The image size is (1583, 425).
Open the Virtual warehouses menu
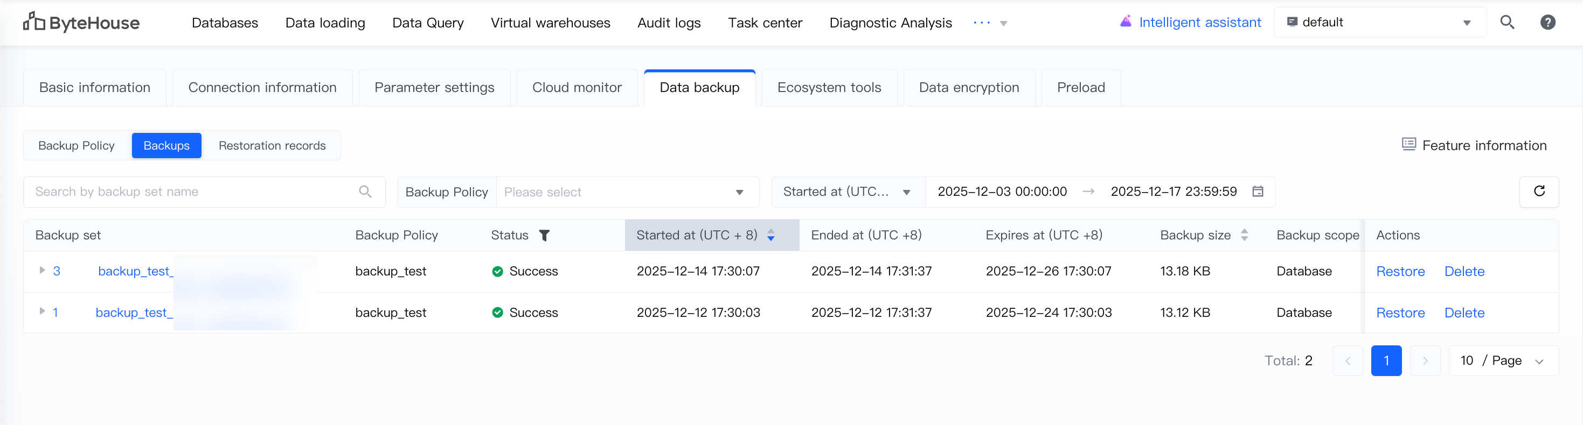(550, 23)
